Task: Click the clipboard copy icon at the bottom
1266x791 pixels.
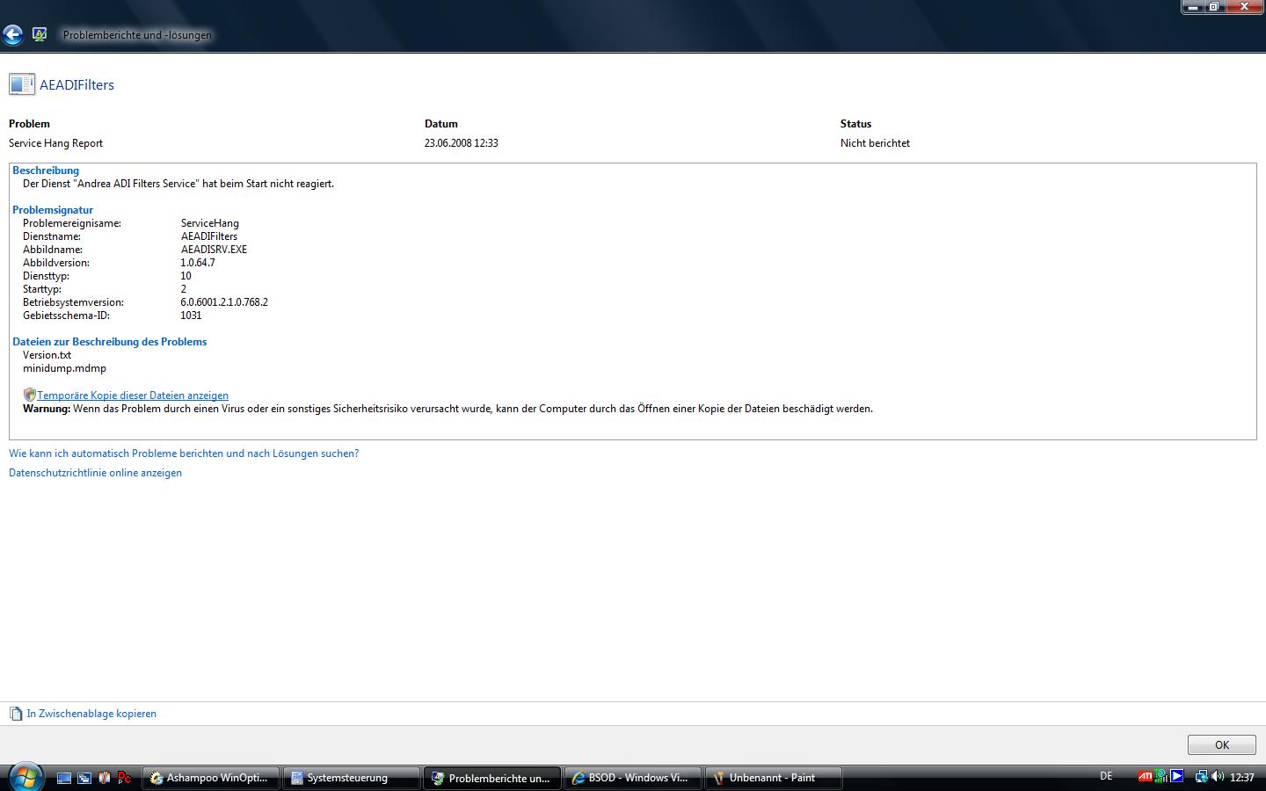Action: click(16, 714)
